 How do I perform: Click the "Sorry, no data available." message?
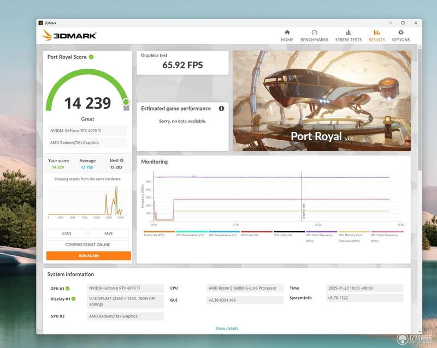point(182,121)
